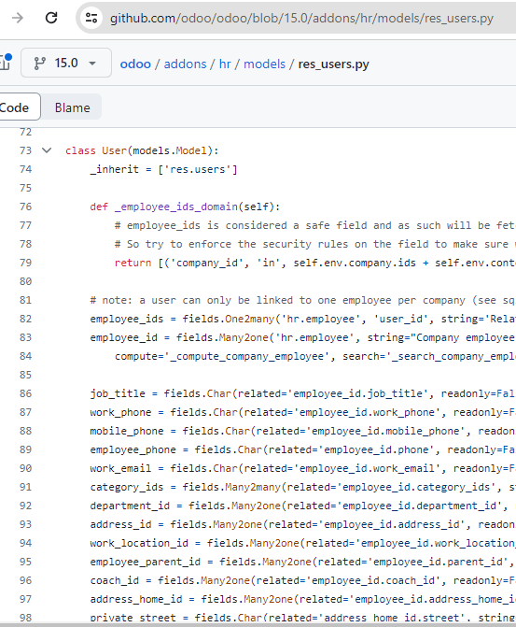Image resolution: width=516 pixels, height=627 pixels.
Task: Click employee_phone field definition
Action: tap(302, 449)
